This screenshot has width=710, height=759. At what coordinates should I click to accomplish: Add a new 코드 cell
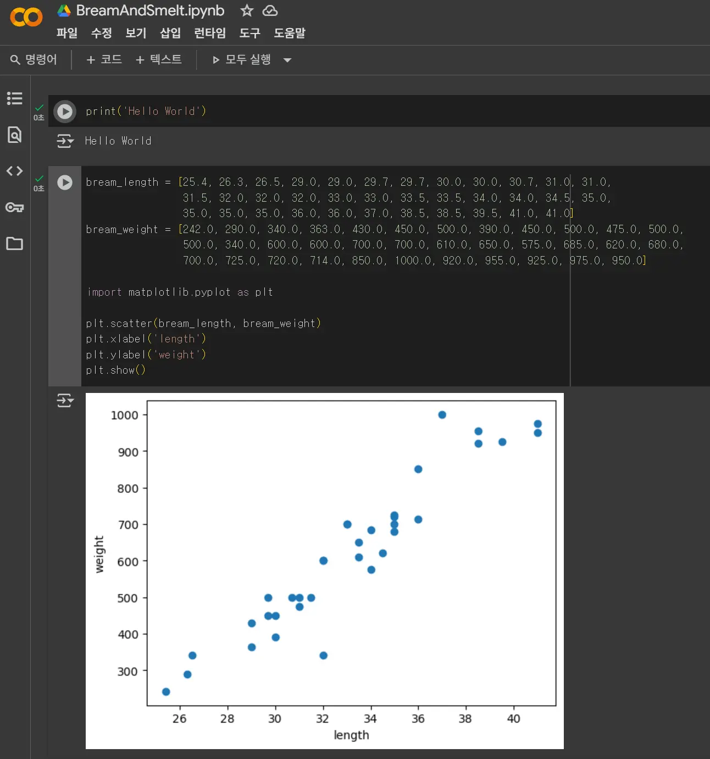[104, 59]
